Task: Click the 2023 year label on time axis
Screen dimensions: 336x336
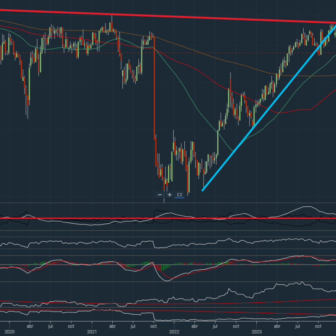Action: (x=256, y=332)
